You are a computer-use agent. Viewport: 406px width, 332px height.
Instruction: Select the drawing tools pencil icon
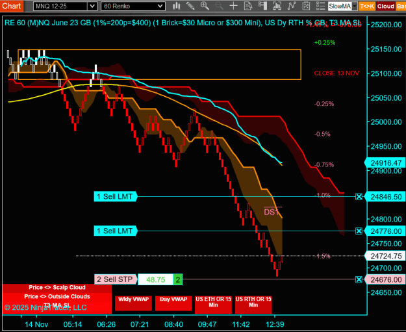(x=190, y=6)
